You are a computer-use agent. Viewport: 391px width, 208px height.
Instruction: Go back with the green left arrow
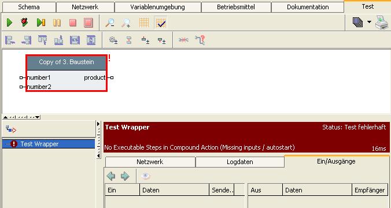[x=111, y=176]
